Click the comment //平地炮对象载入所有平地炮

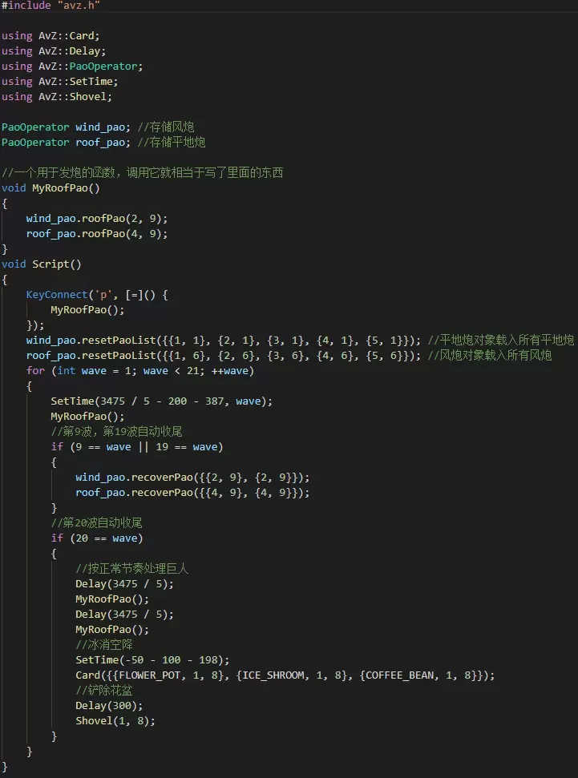pyautogui.click(x=501, y=341)
